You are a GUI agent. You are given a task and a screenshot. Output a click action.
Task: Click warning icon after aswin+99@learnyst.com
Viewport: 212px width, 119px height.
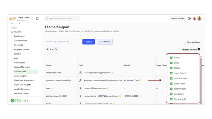coord(108,88)
